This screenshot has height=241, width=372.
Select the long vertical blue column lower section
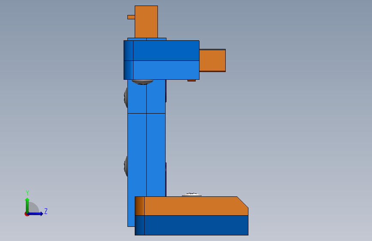(x=146, y=154)
